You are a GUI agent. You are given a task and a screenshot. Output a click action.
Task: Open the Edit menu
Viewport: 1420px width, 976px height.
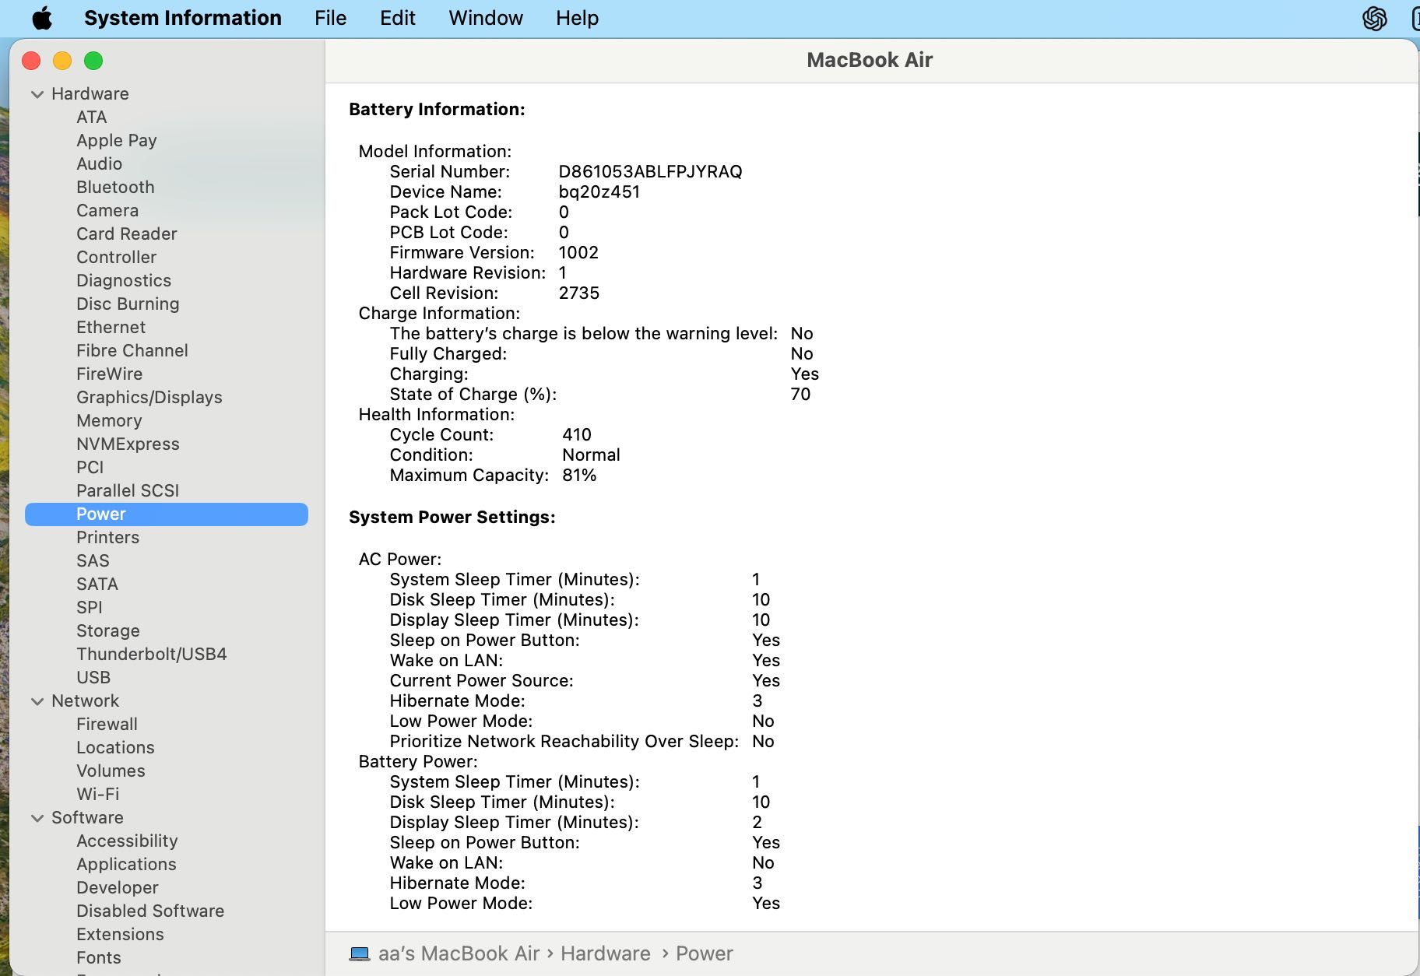(397, 18)
